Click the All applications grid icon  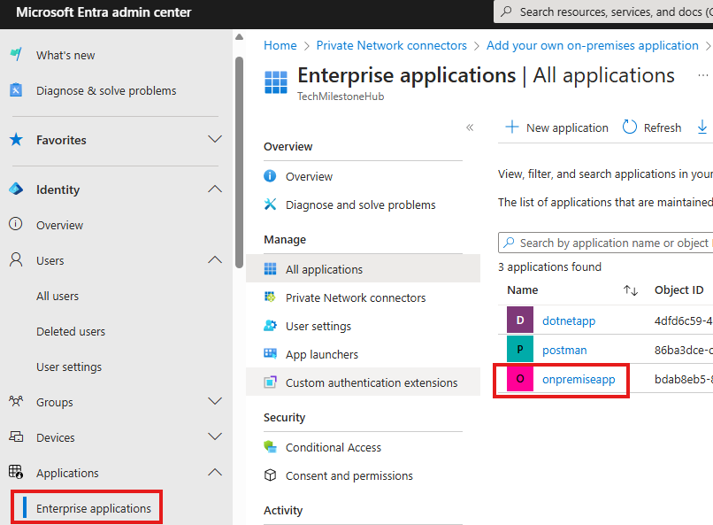click(x=270, y=269)
